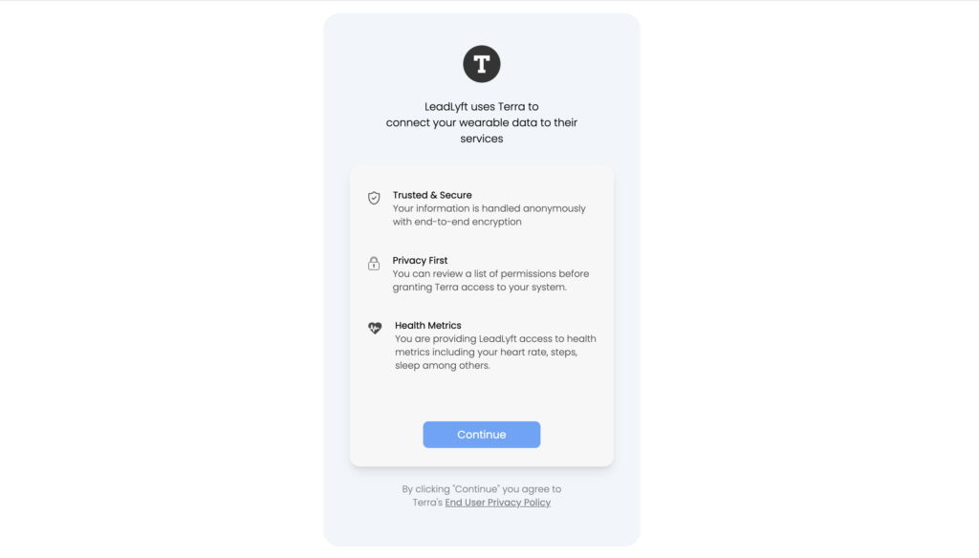Select the white permissions card panel
The image size is (979, 558).
(x=482, y=315)
